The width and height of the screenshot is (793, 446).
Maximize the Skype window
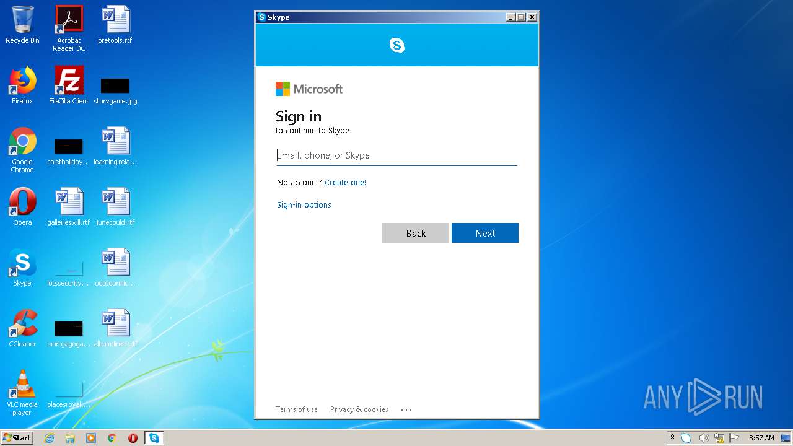(521, 17)
